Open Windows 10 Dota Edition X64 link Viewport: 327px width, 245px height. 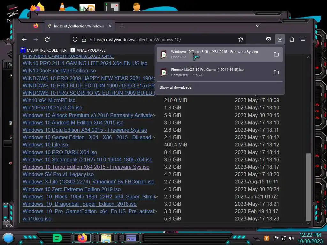click(x=85, y=130)
